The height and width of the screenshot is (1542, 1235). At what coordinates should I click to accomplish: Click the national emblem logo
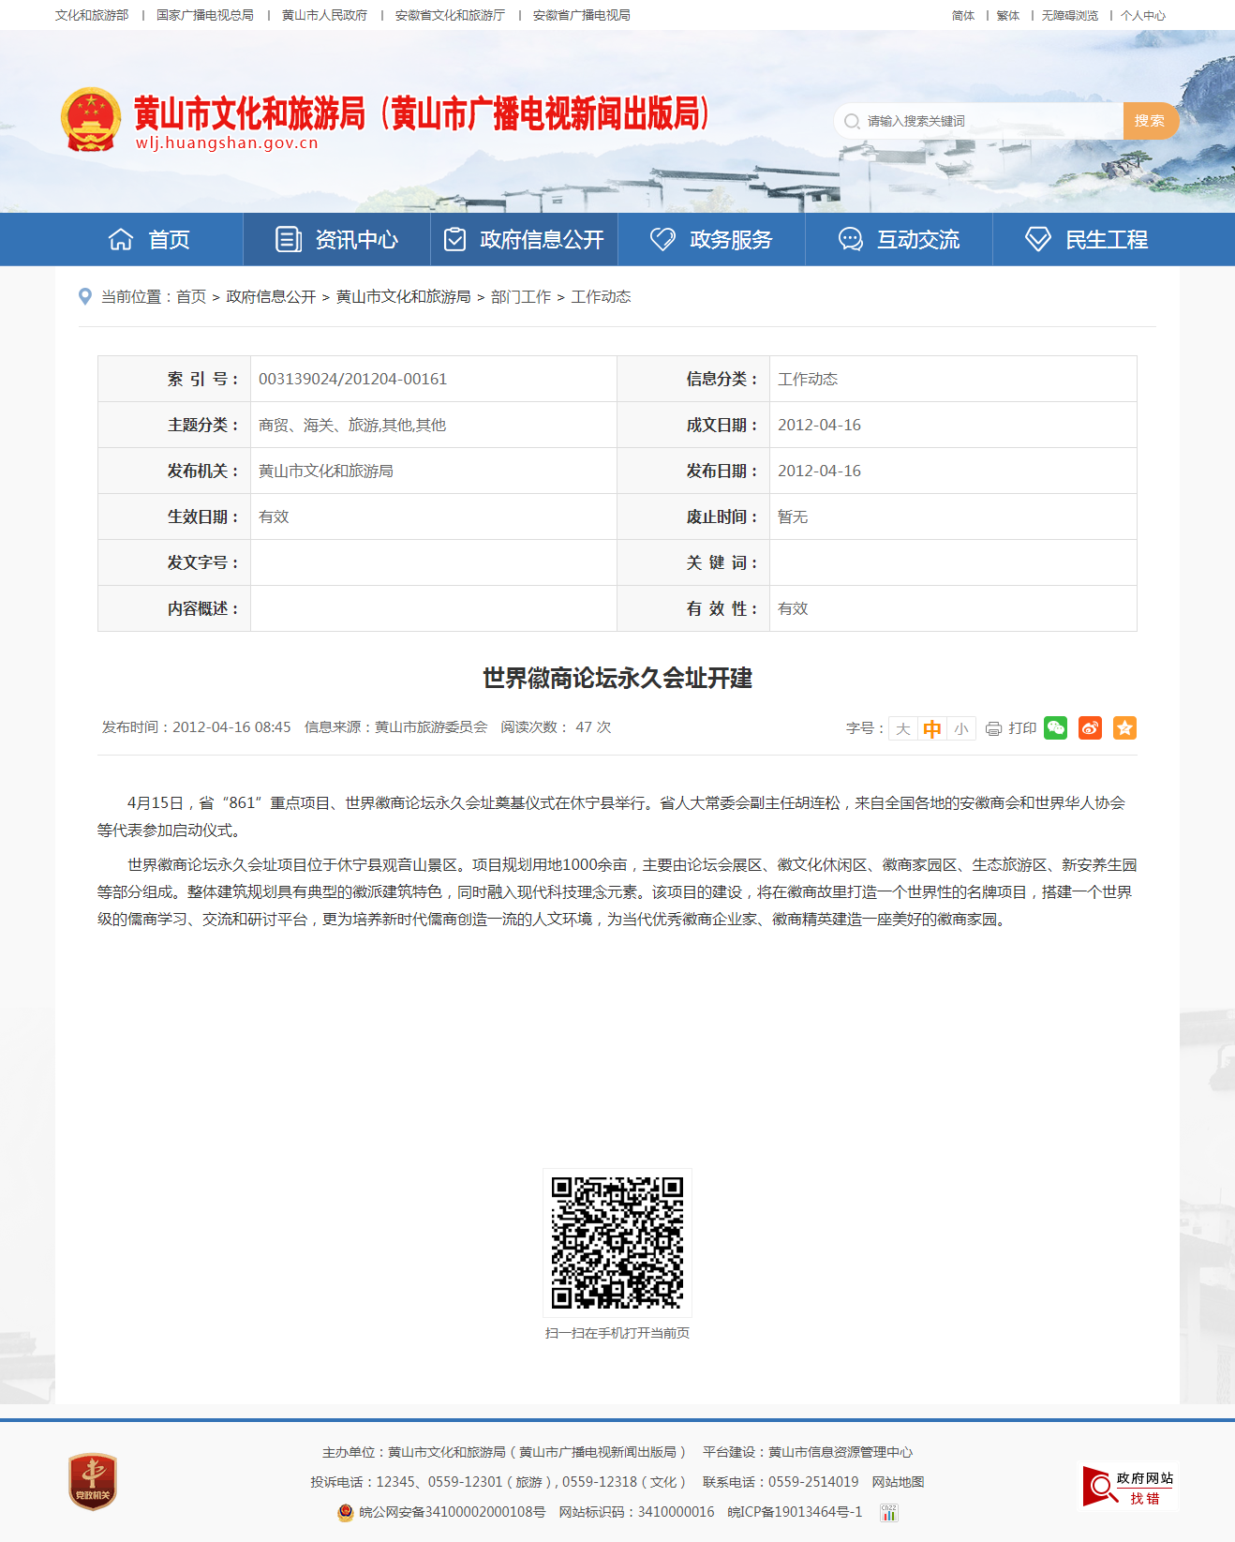(91, 120)
